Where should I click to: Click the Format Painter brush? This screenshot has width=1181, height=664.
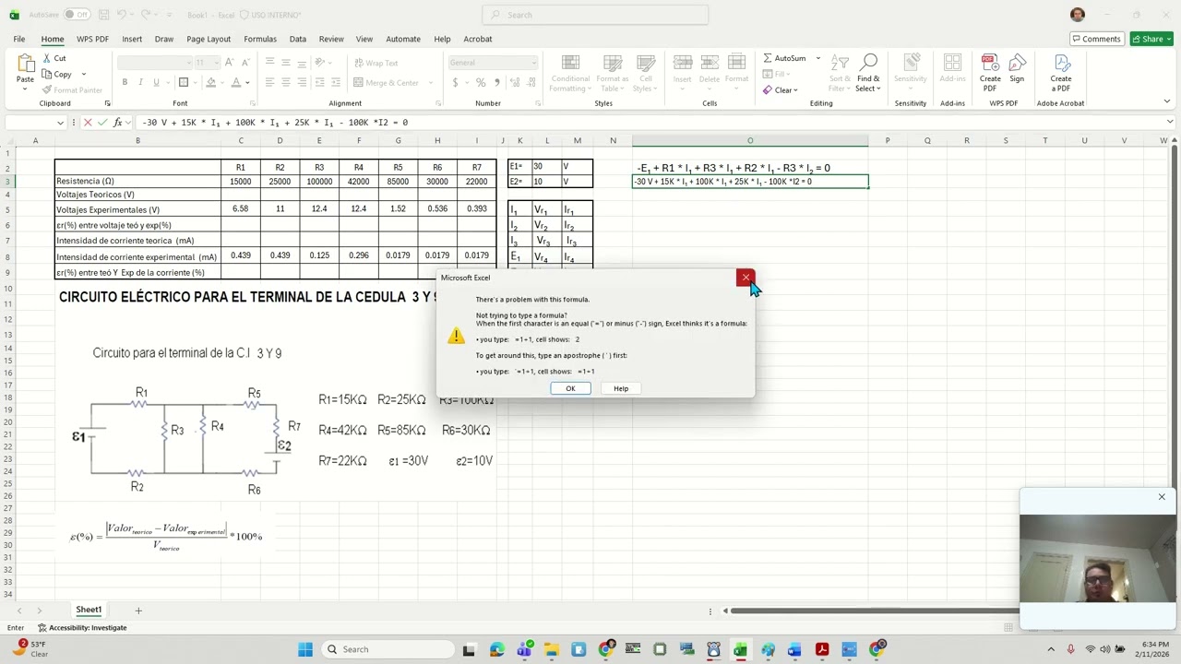(x=47, y=89)
